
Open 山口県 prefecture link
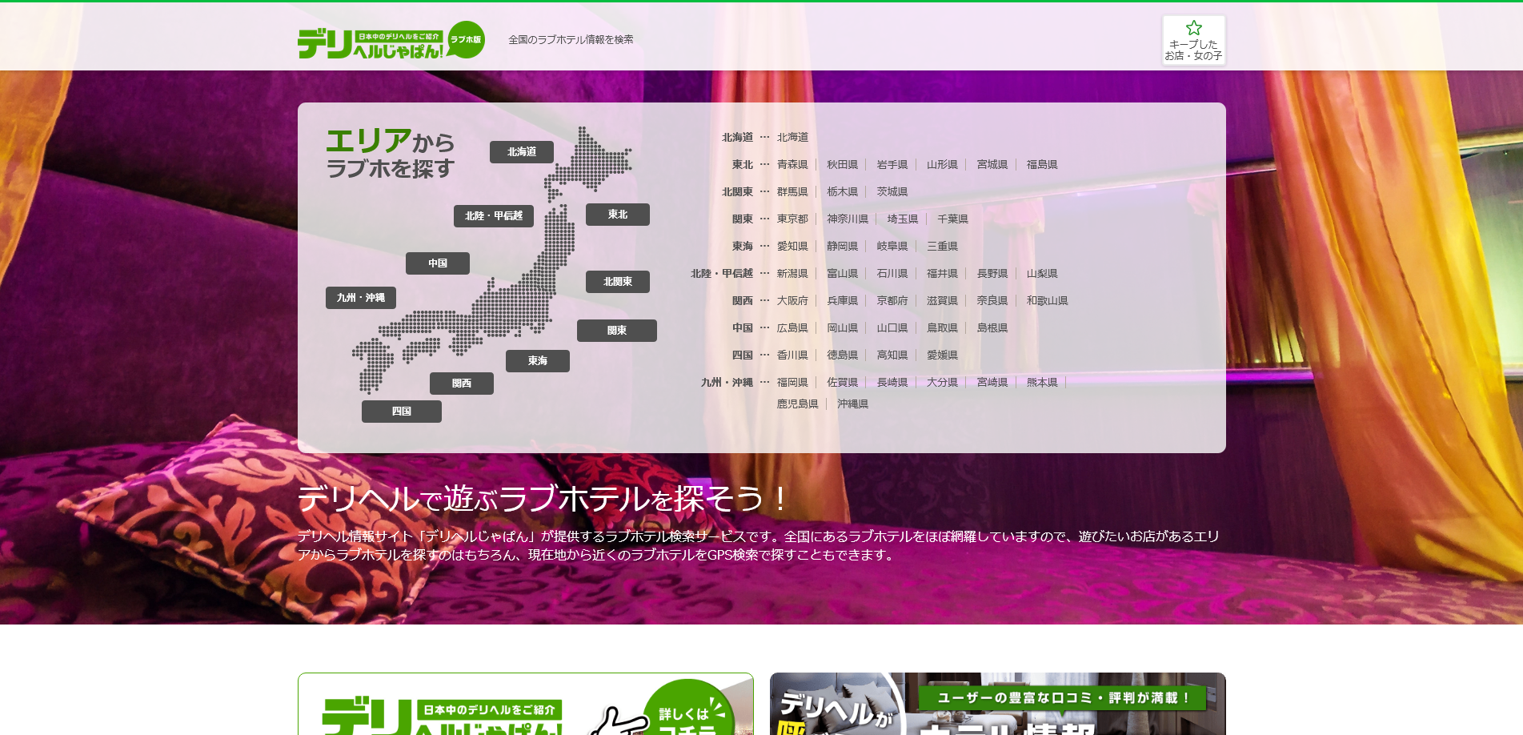click(x=892, y=328)
